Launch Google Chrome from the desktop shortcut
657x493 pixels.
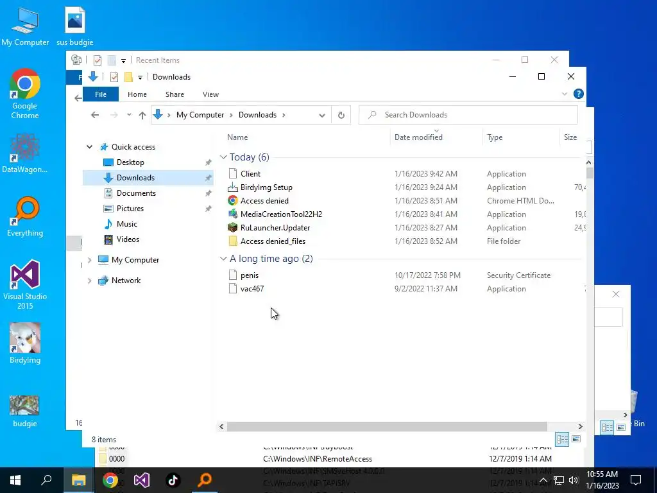tap(25, 93)
